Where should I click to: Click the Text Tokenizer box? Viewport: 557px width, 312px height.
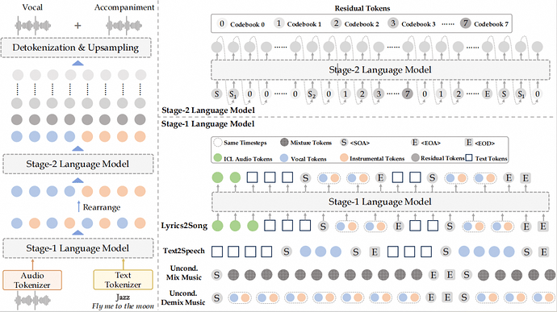pos(123,280)
